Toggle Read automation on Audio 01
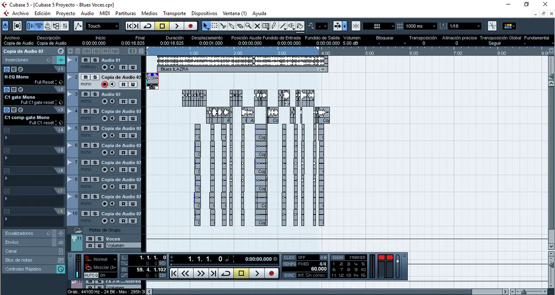This screenshot has height=295, width=555. coord(124,67)
